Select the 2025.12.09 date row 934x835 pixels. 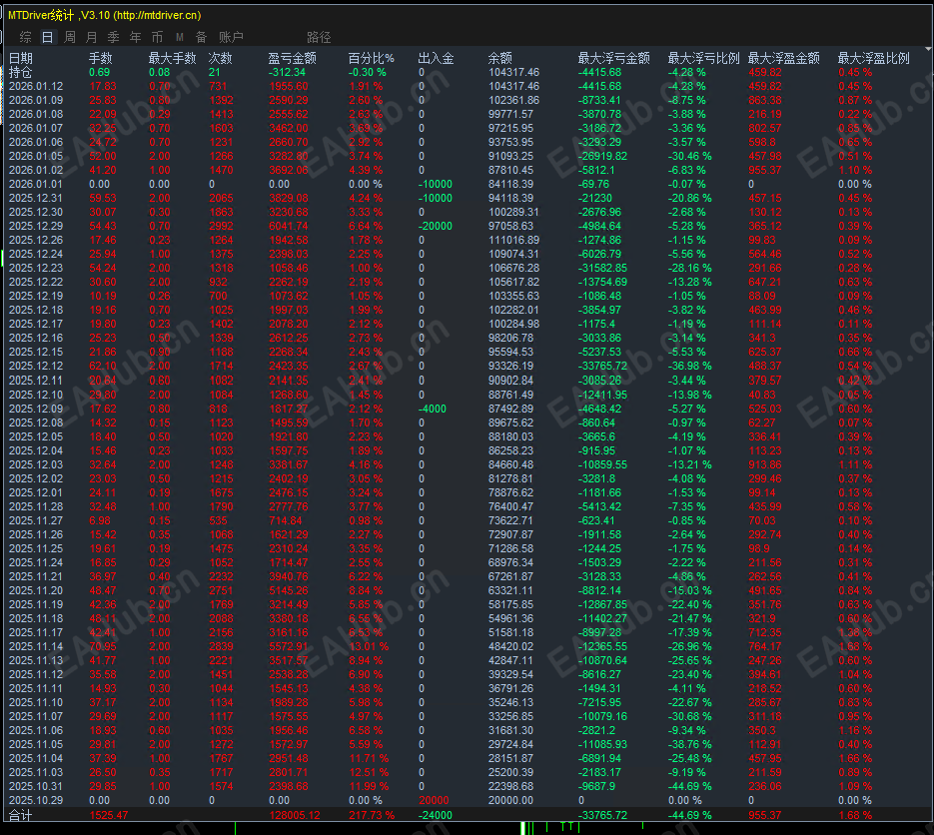coord(36,409)
